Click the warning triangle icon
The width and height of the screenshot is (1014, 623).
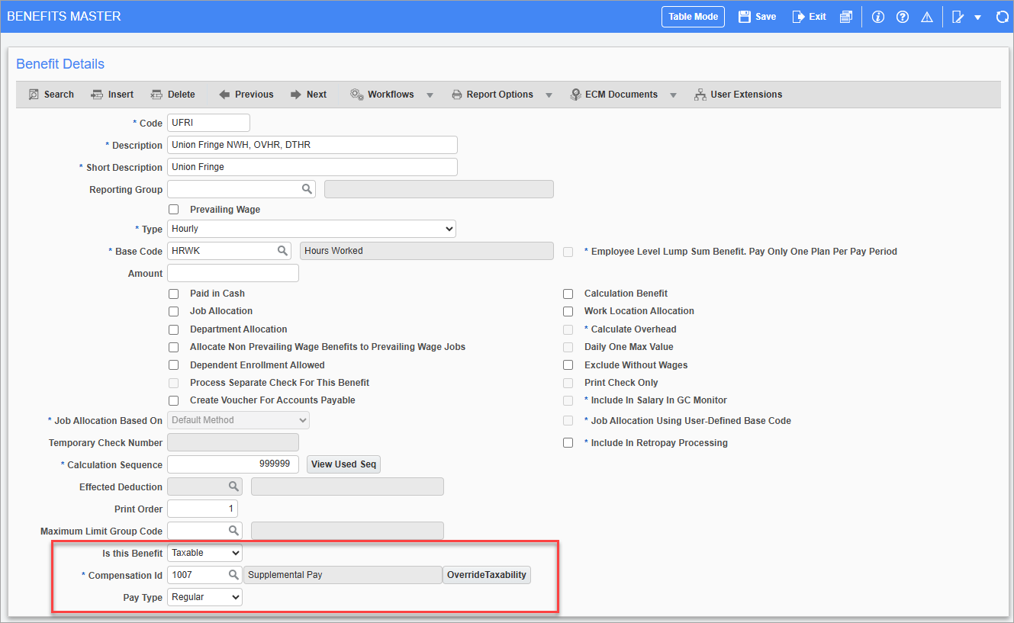927,17
